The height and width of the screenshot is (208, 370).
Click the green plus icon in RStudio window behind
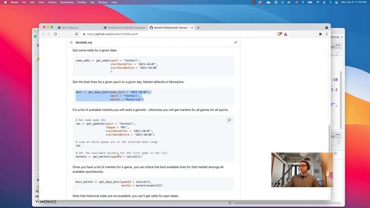35,36
